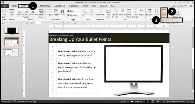Click the 67% zoom level
This screenshot has height=104, width=195.
[188, 101]
